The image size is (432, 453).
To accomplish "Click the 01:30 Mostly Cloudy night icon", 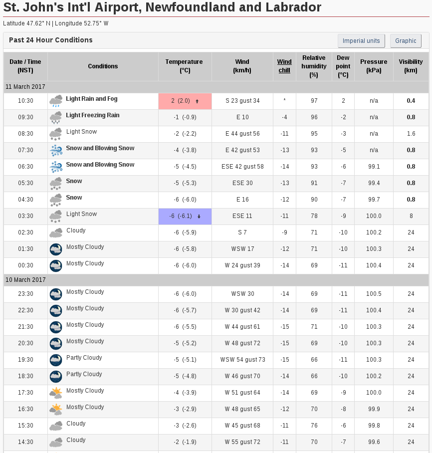I will click(56, 249).
